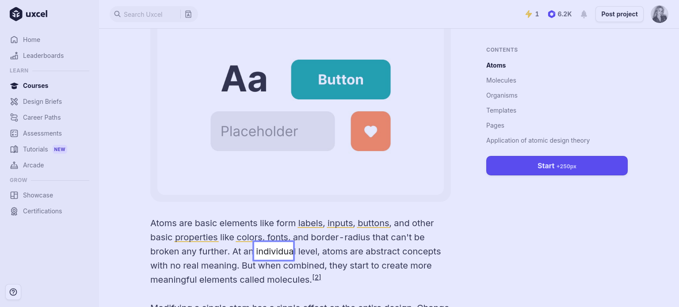Click the Uxcel logo icon

click(x=16, y=14)
